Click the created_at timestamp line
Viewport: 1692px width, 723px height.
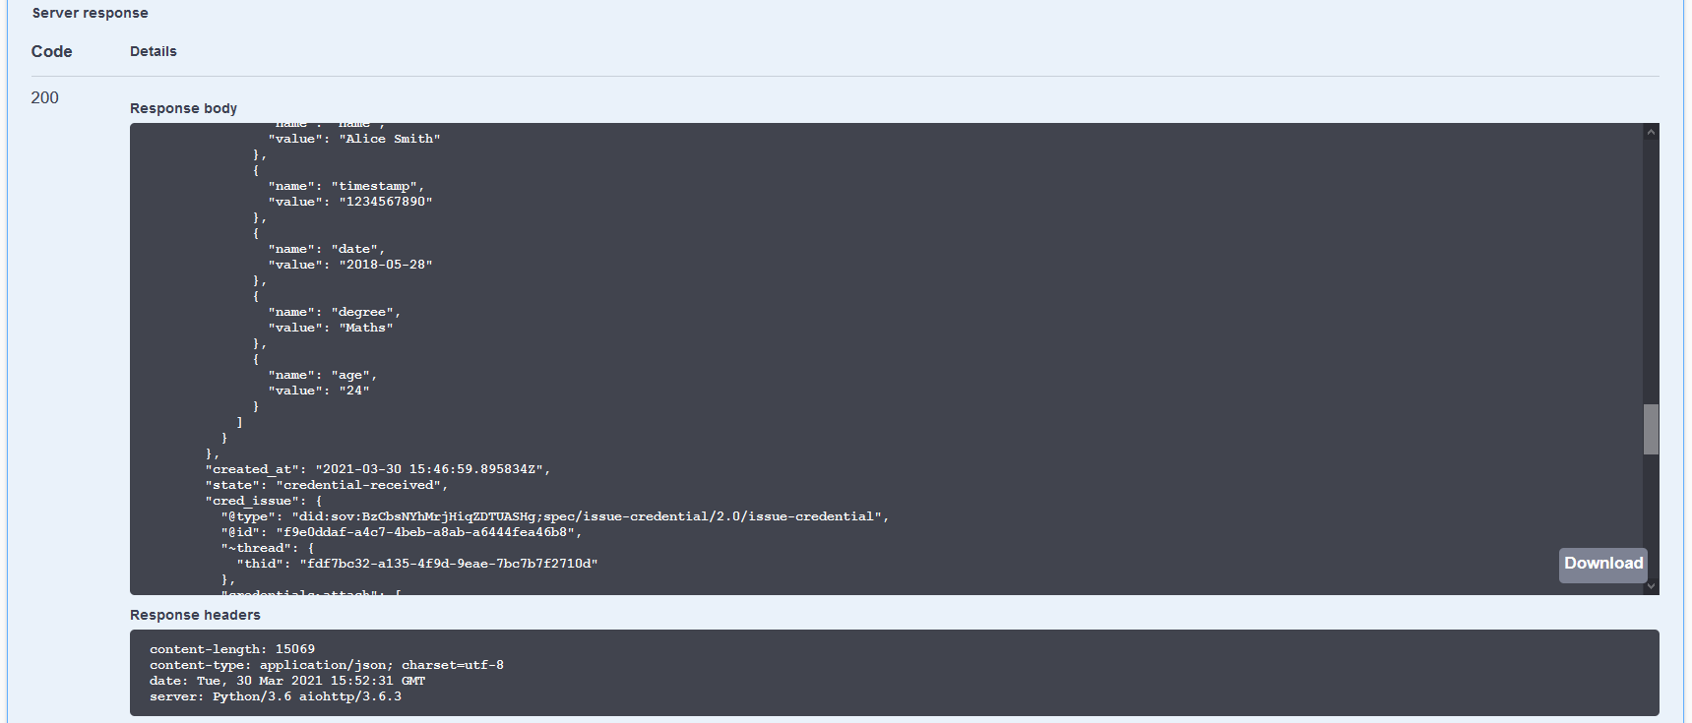tap(378, 469)
